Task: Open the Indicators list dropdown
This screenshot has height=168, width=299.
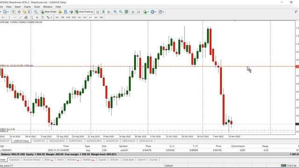Action: pos(146,12)
